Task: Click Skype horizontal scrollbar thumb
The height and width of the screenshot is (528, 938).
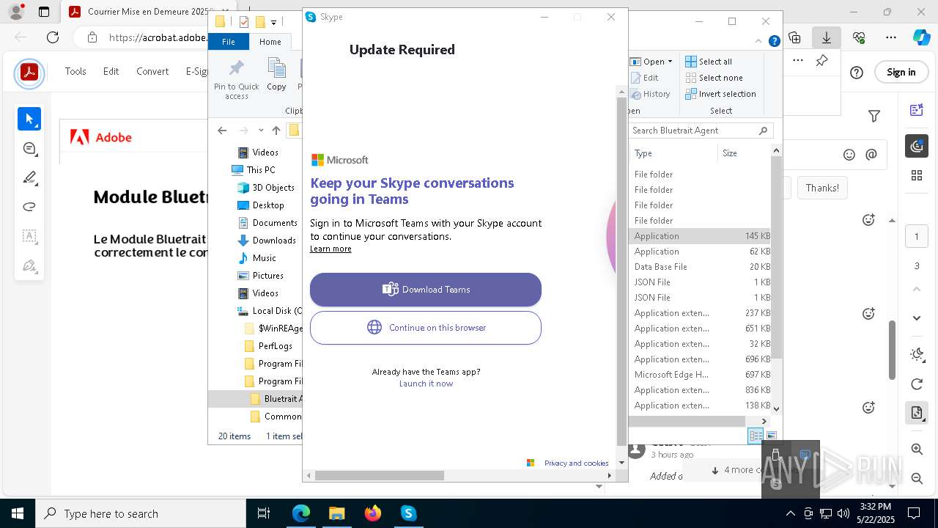Action: point(380,475)
